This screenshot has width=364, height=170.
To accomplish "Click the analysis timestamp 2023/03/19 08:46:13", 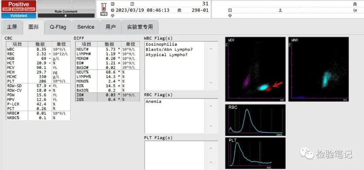I will coord(143,10).
